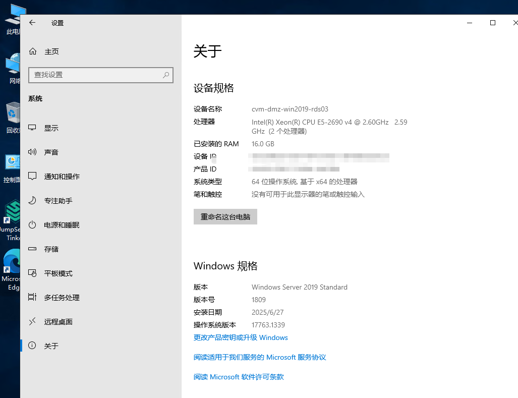Open the 声音 settings page
Image resolution: width=518 pixels, height=398 pixels.
(x=51, y=152)
